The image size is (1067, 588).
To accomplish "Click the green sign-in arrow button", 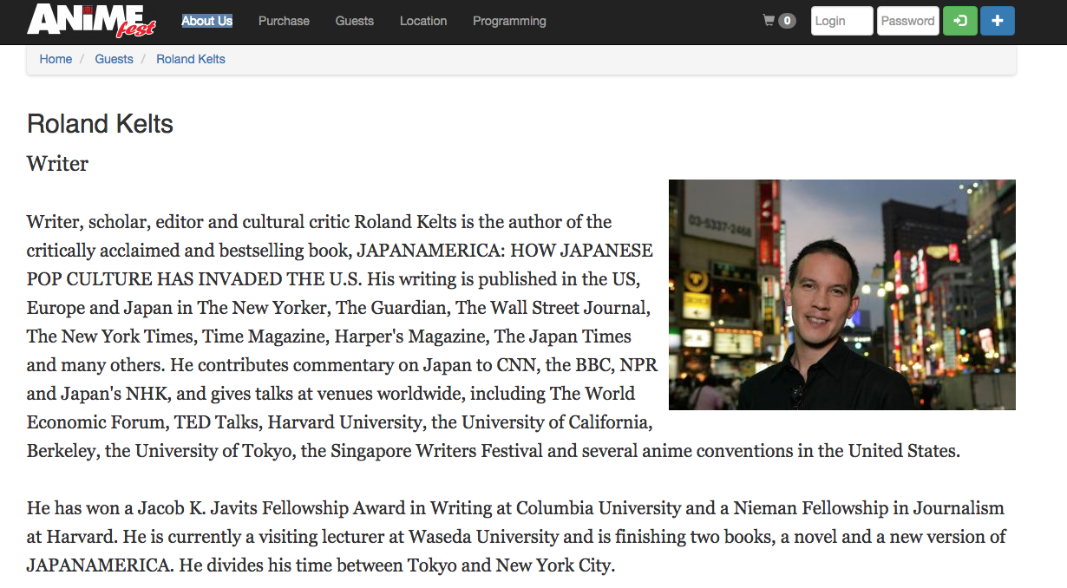I will (960, 21).
